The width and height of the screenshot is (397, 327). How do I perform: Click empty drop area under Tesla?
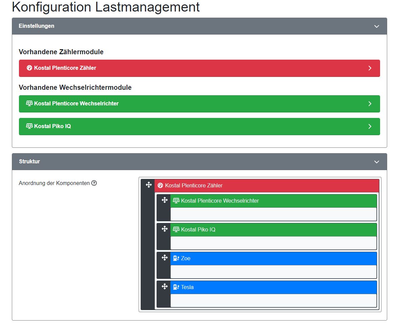coord(274,300)
